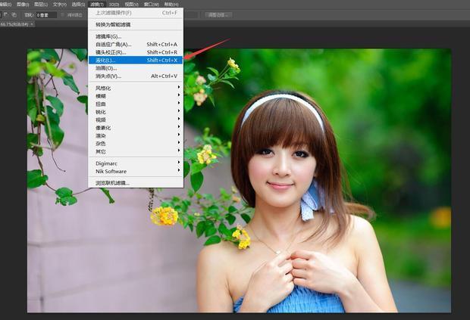
Task: Click 自适应广角 menu item
Action: click(x=114, y=44)
